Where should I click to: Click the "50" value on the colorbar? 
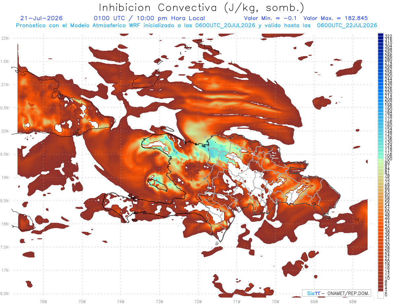pos(387,212)
